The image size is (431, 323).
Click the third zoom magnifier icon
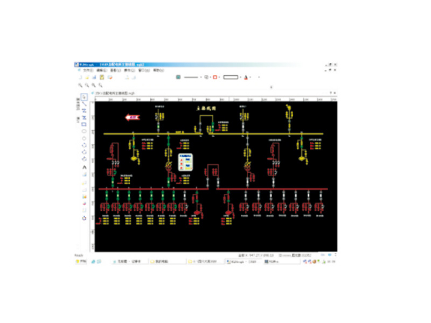(x=94, y=86)
